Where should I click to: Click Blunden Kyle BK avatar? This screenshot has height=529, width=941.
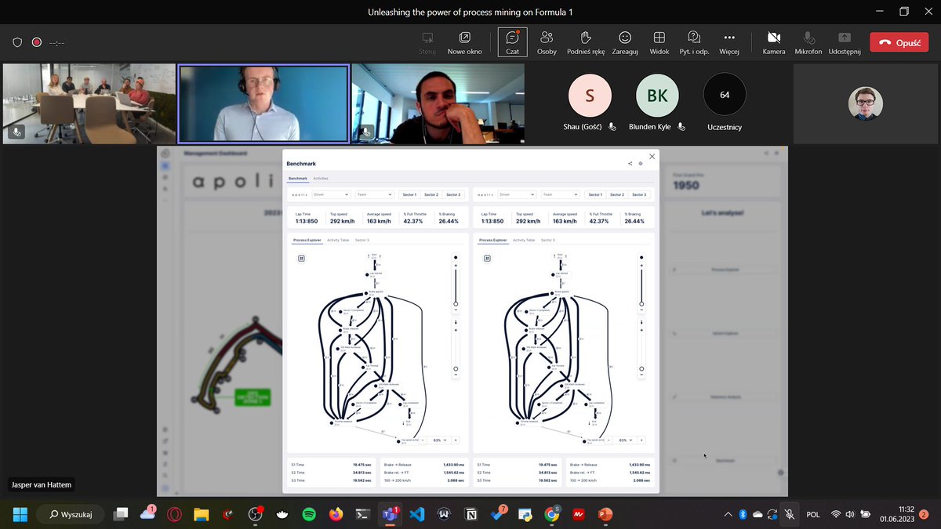coord(656,96)
